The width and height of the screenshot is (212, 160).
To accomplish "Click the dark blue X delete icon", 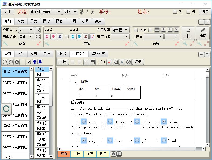I will pyautogui.click(x=60, y=36).
